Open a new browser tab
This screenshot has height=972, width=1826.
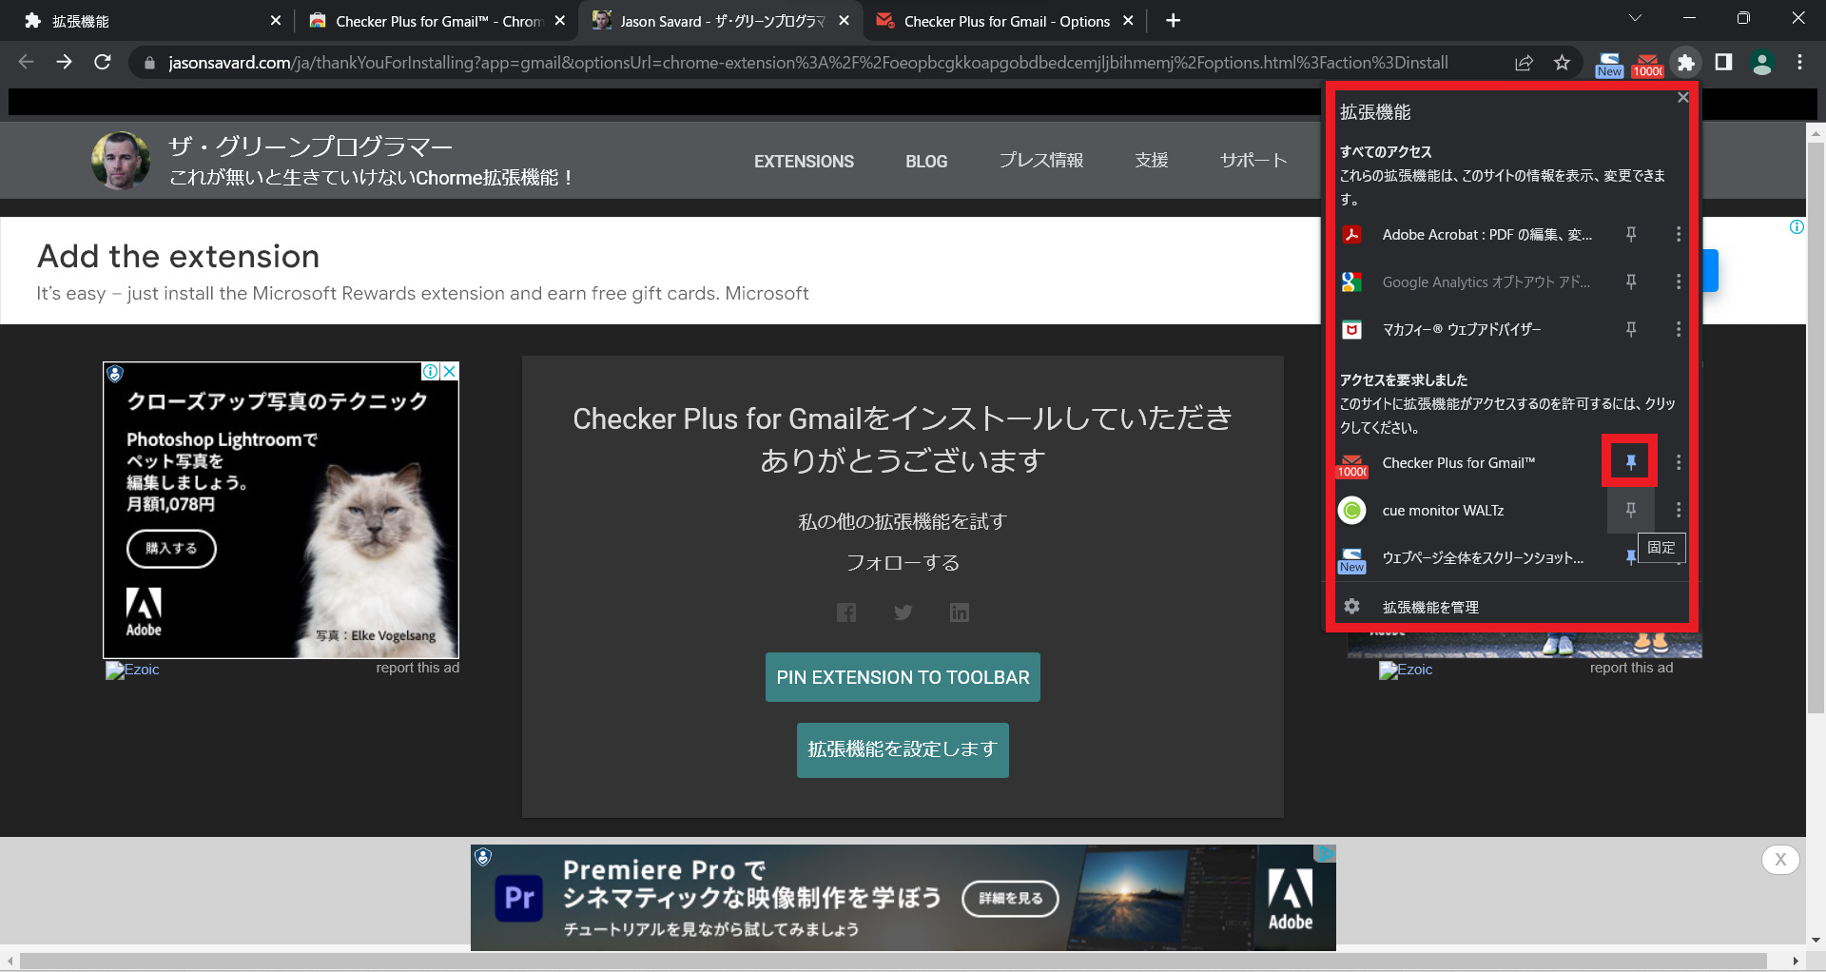[x=1173, y=21]
